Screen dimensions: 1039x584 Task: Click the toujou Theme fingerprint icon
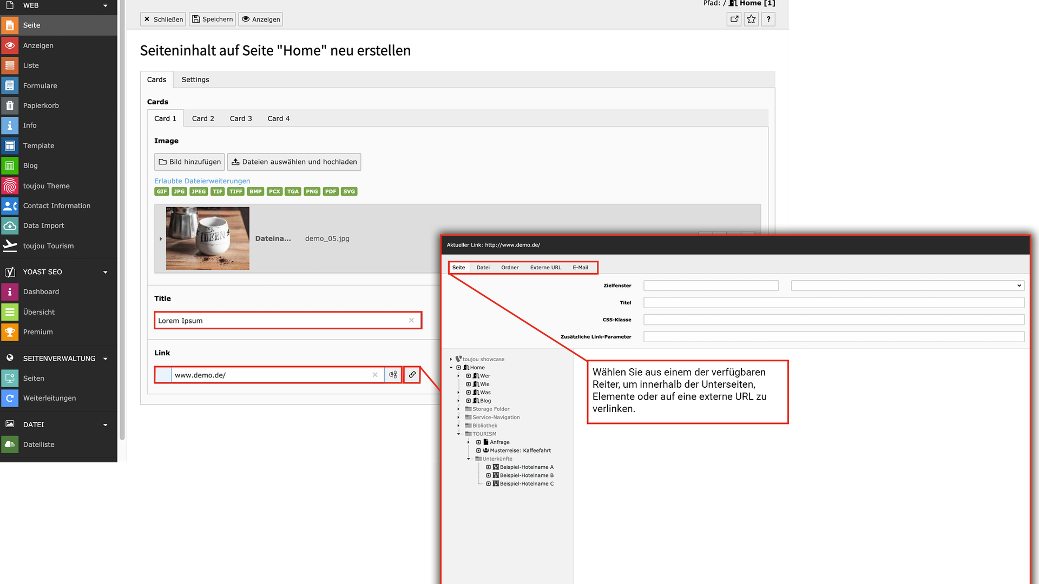10,186
